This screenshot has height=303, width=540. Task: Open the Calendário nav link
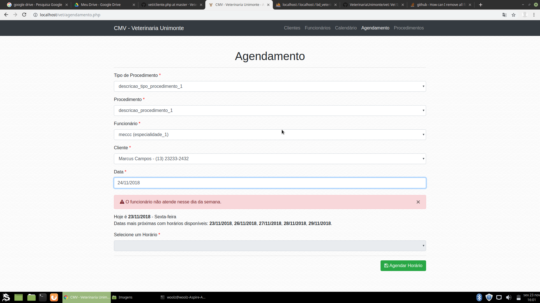coord(346,28)
